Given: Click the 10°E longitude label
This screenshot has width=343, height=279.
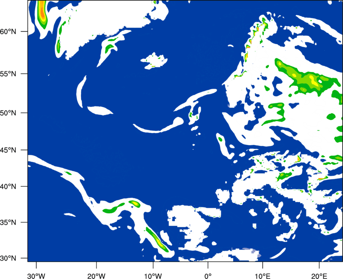Looking at the screenshot, I should pos(262,276).
